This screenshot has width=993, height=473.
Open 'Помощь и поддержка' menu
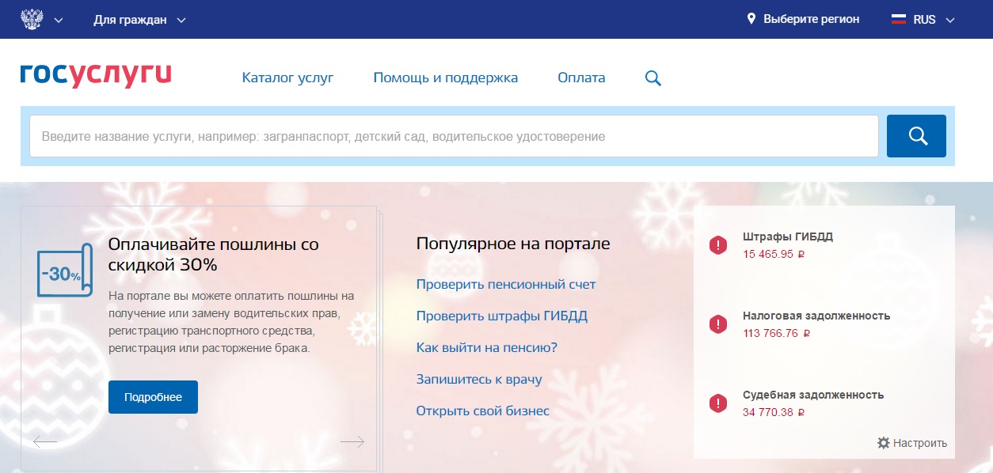point(446,78)
